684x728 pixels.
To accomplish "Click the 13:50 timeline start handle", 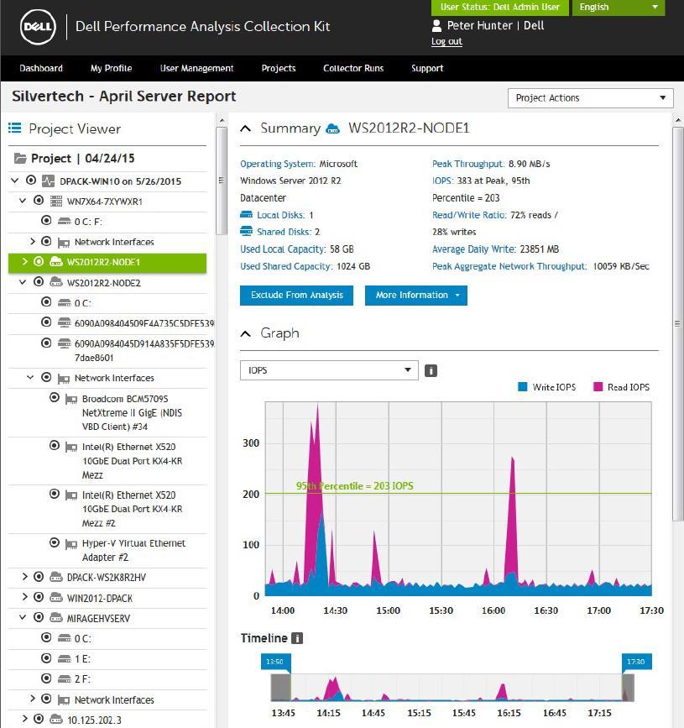I will 275,663.
